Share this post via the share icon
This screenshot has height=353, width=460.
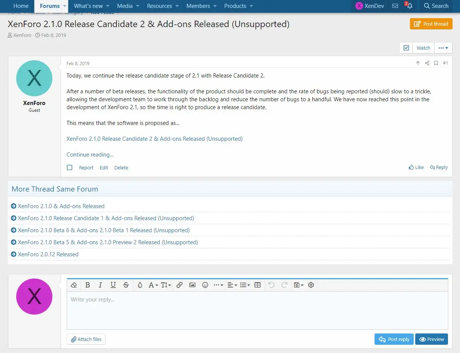click(427, 63)
